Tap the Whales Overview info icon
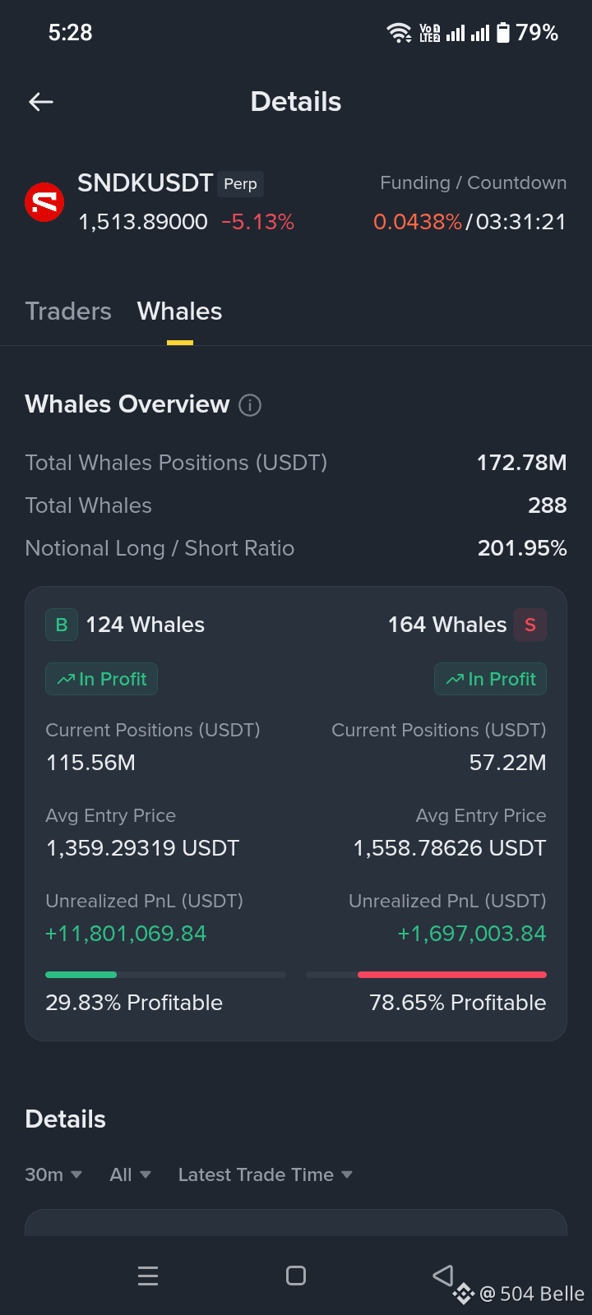Screen dimensions: 592x1315 [x=250, y=405]
